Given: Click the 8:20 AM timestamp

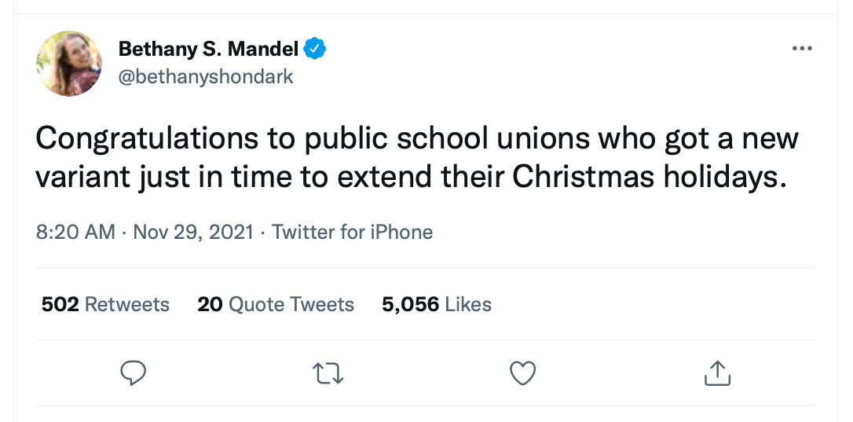Looking at the screenshot, I should click(75, 233).
